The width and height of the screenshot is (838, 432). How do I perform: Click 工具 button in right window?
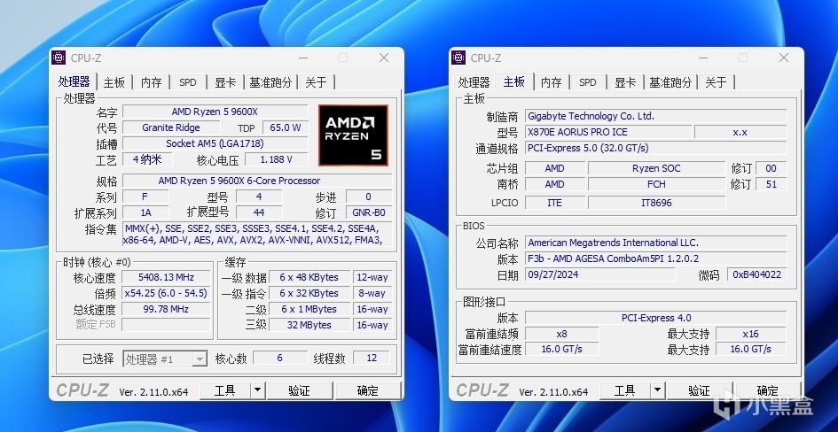click(625, 390)
